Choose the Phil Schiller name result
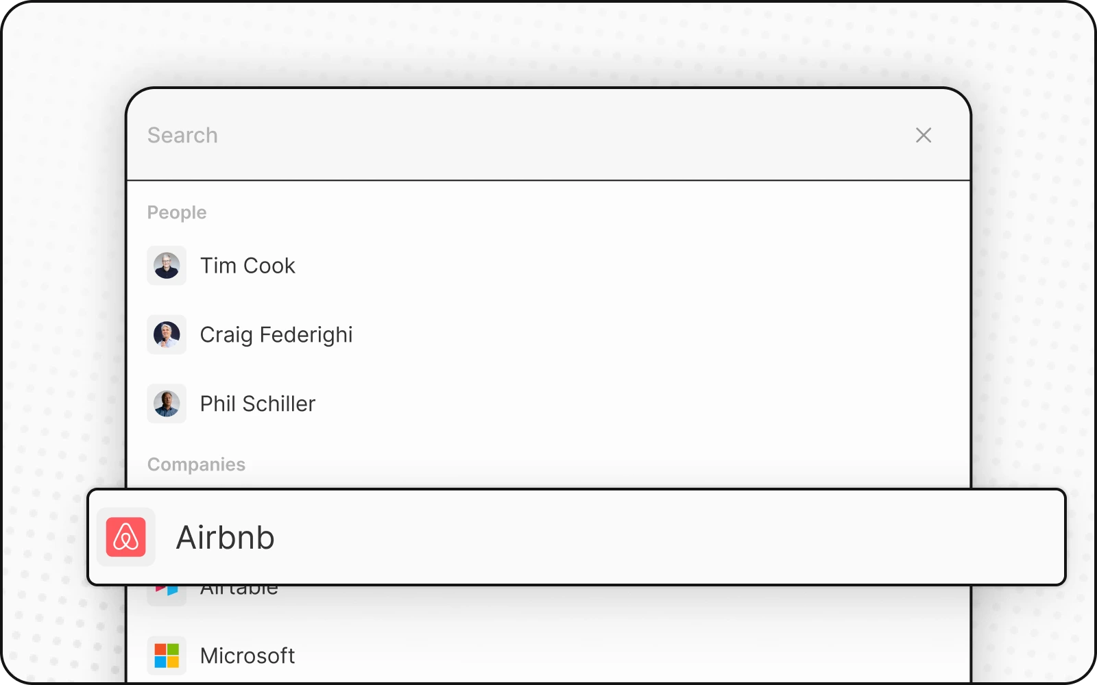1097x685 pixels. click(x=258, y=404)
